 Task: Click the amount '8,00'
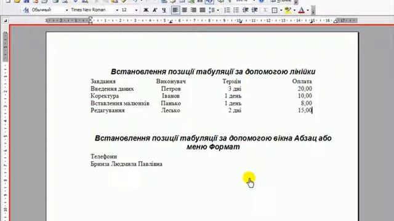pos(307,103)
